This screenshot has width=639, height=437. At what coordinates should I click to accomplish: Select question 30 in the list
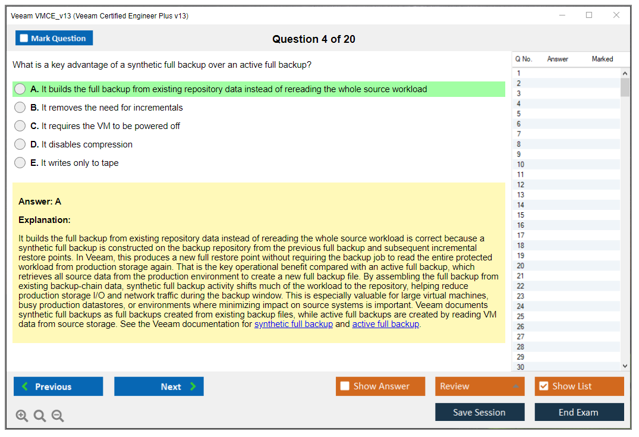pyautogui.click(x=566, y=367)
